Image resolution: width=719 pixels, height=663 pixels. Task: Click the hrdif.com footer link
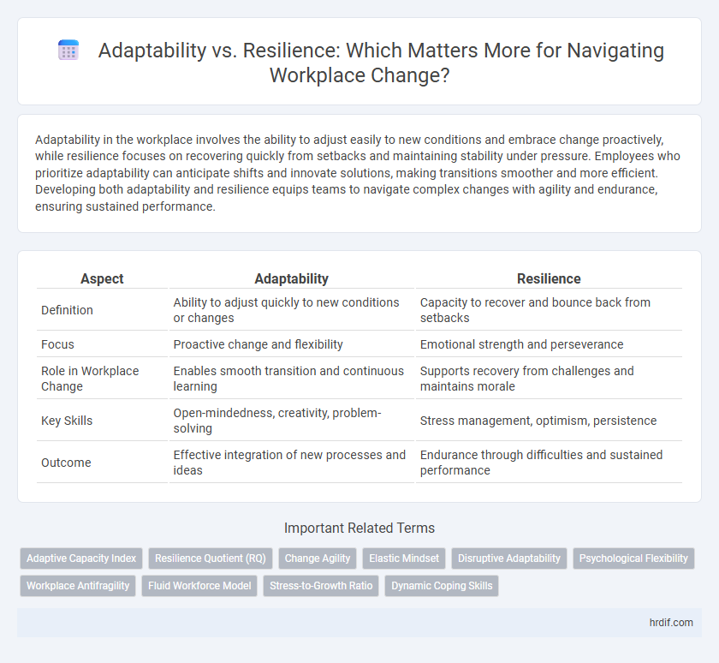click(x=671, y=623)
